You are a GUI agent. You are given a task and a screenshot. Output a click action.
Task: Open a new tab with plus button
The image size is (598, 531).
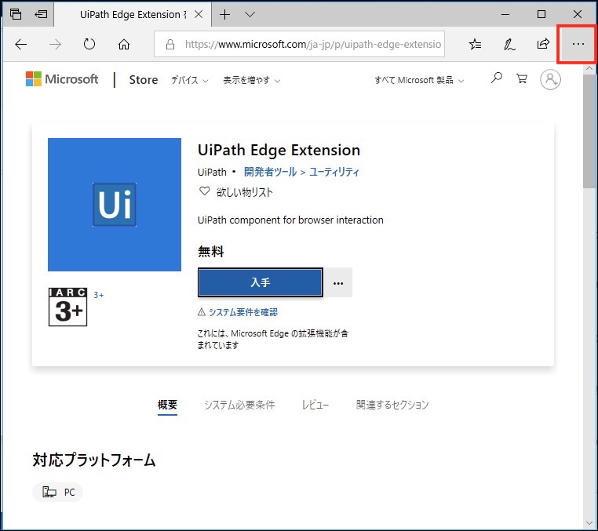[225, 14]
